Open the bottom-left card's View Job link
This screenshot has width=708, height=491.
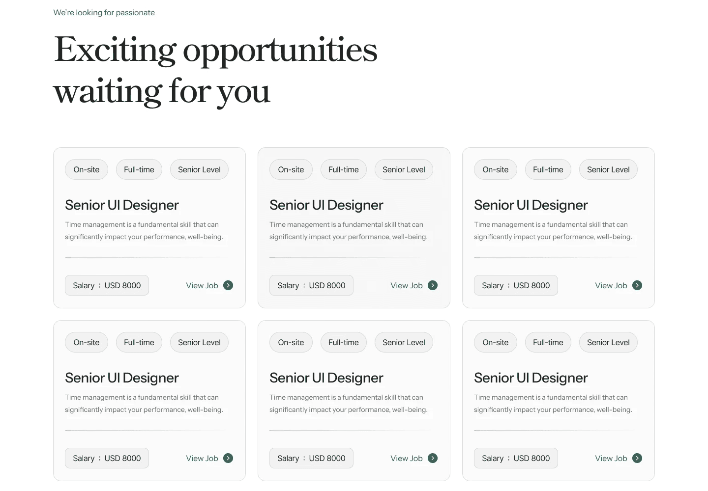click(x=202, y=458)
